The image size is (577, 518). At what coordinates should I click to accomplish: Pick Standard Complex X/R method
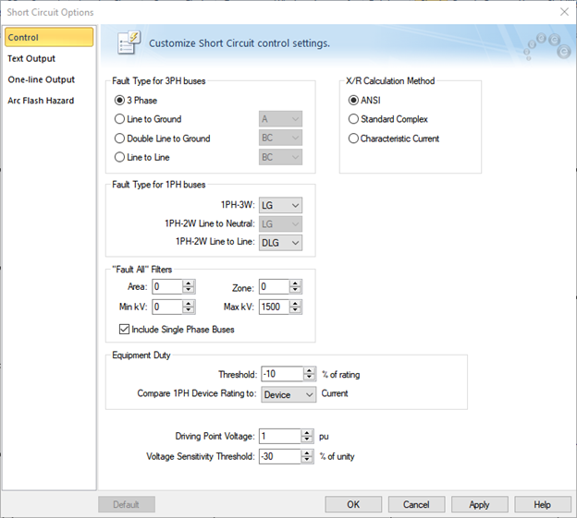click(354, 119)
